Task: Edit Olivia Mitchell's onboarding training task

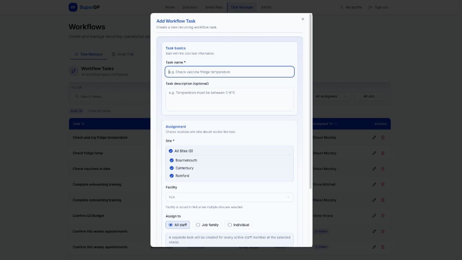Action: 374,184
